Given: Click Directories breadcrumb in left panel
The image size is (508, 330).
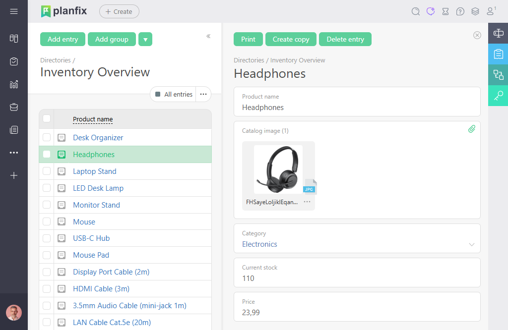Looking at the screenshot, I should pos(55,60).
